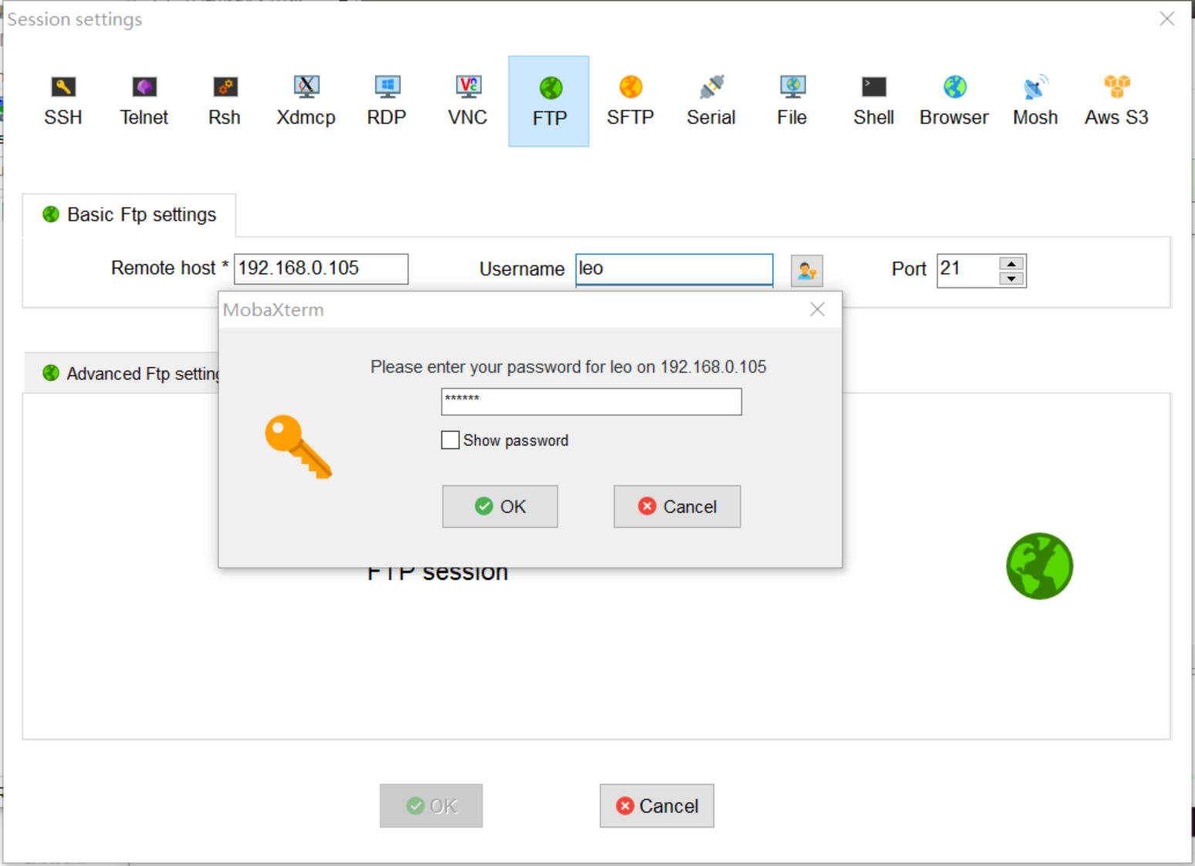The image size is (1195, 866).
Task: Close the MobaXterm password dialog
Action: coord(818,310)
